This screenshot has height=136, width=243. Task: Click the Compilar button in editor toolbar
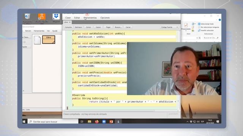click(68, 27)
